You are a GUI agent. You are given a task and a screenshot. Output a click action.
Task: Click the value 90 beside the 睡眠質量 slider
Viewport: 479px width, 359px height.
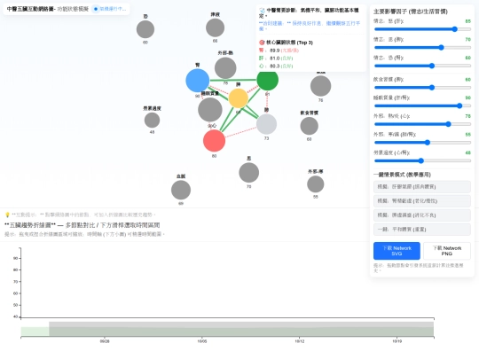coord(467,98)
